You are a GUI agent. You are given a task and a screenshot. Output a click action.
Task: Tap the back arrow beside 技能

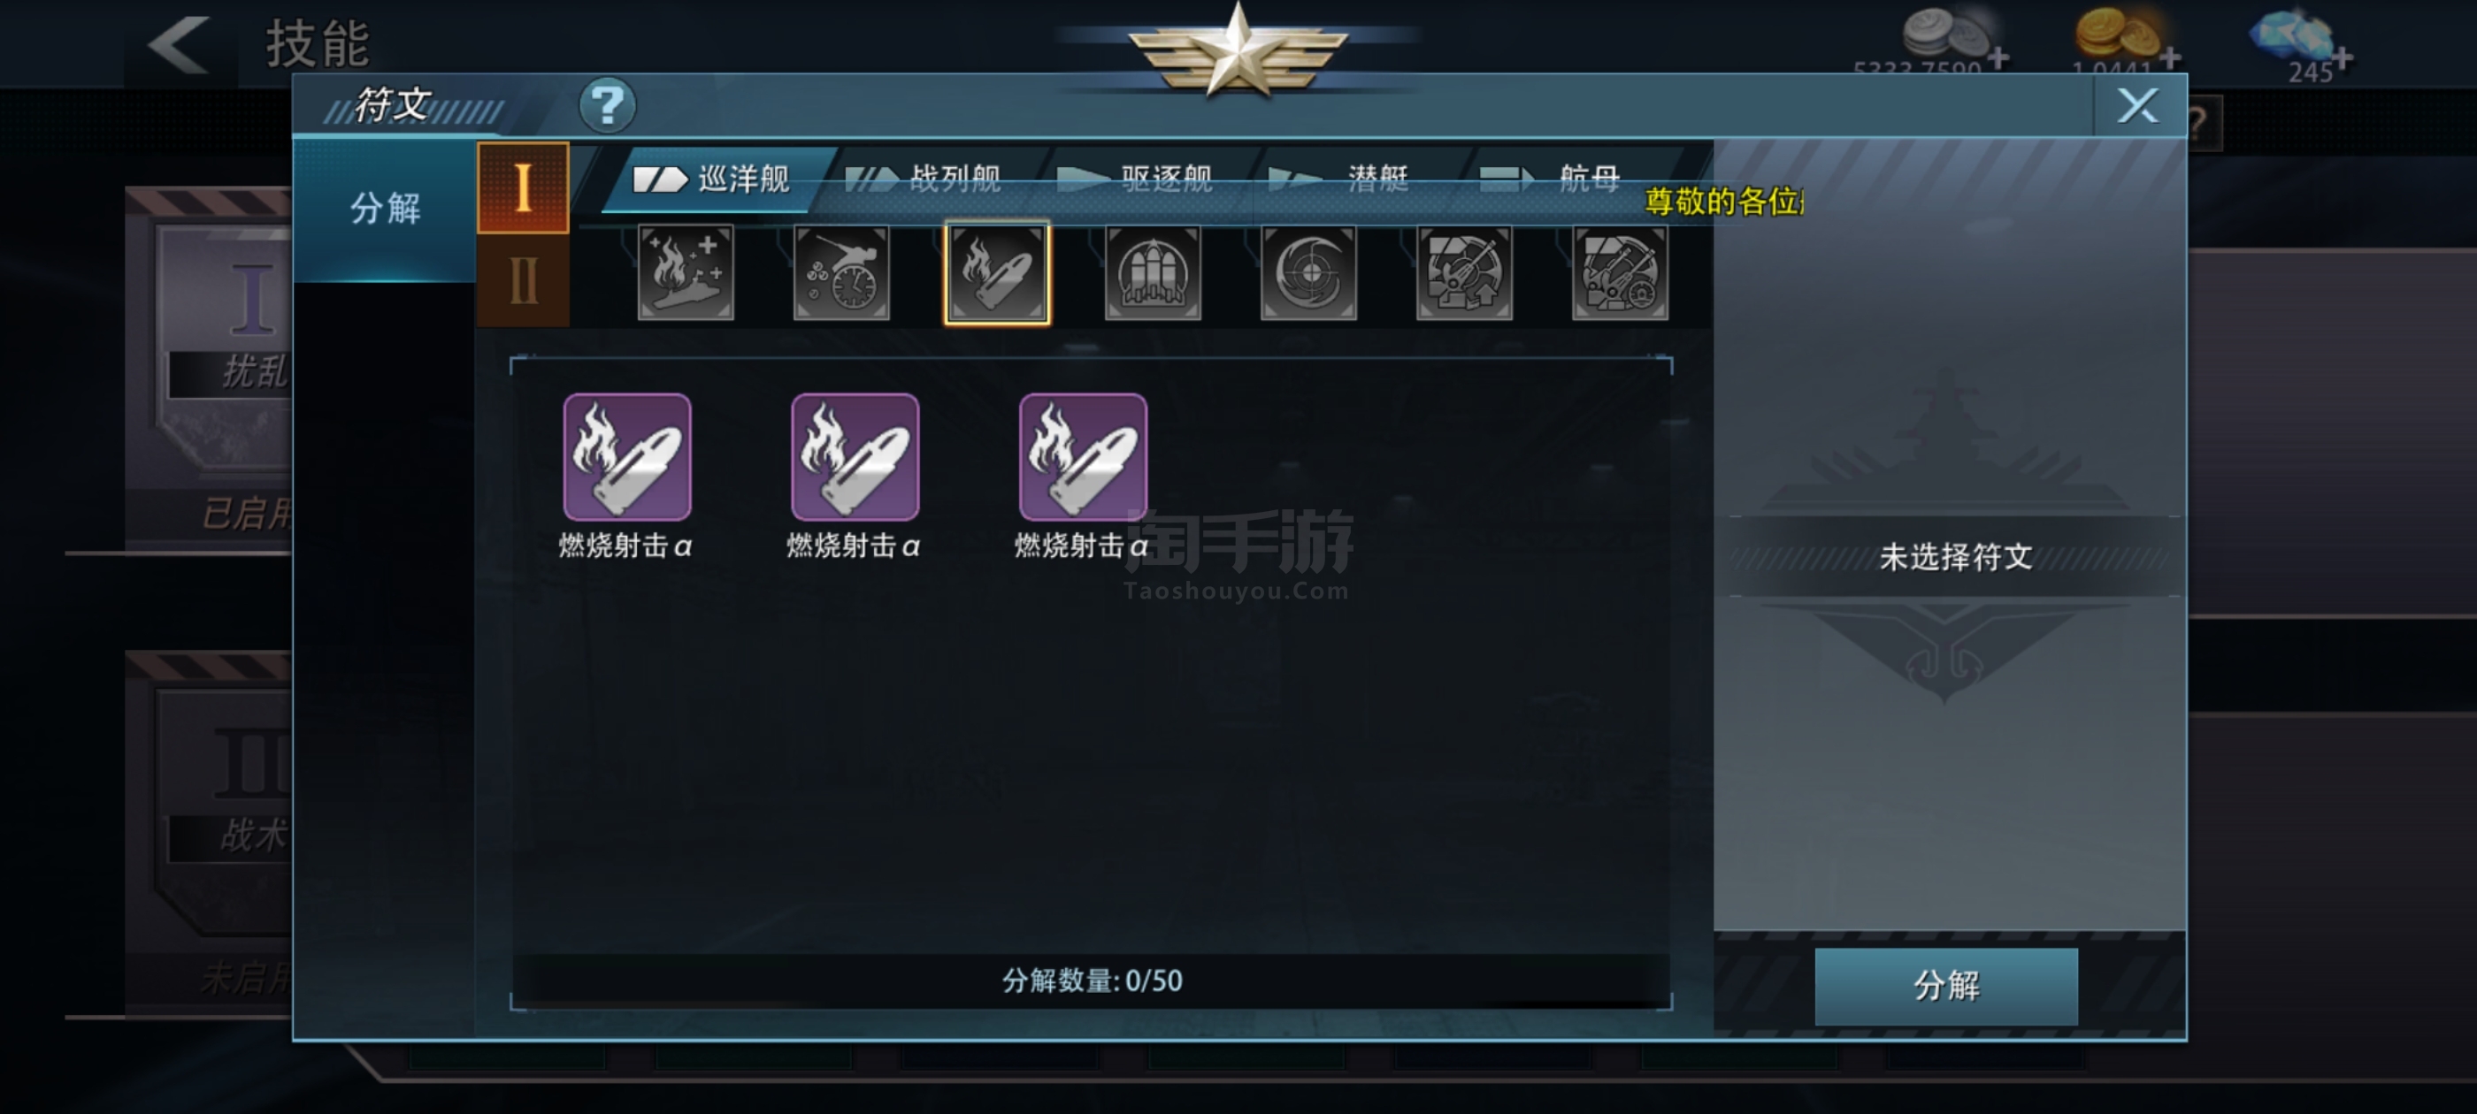(x=180, y=43)
